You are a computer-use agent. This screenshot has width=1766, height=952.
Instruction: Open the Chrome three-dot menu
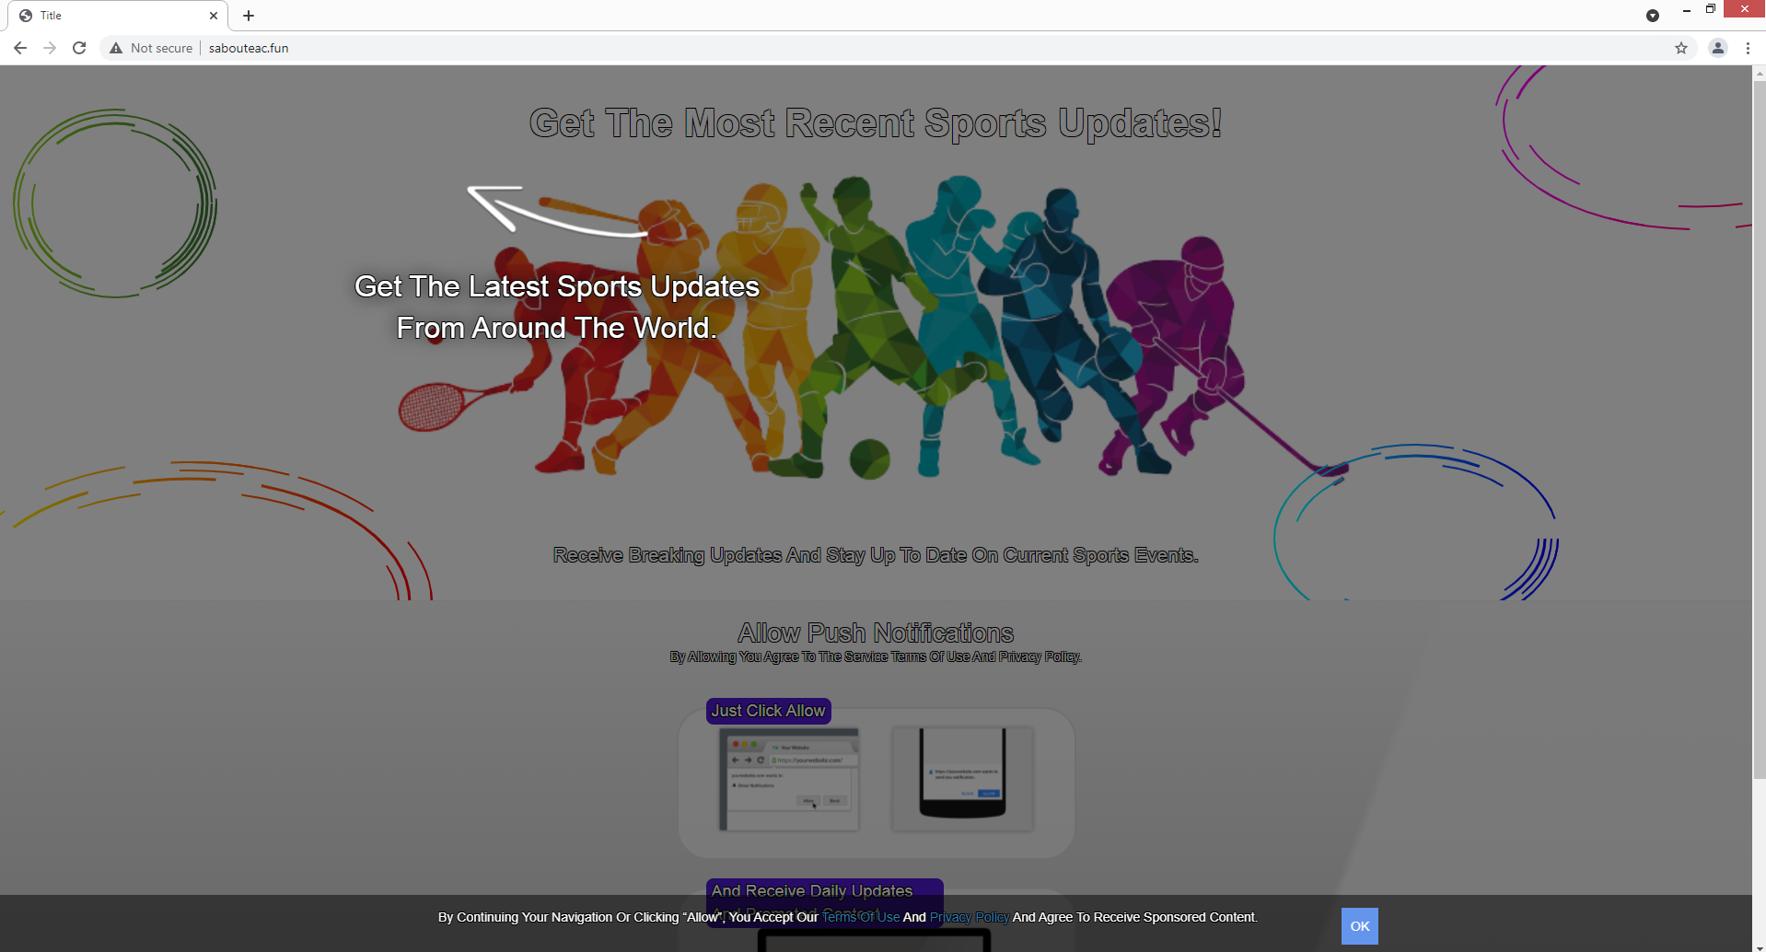(1748, 48)
